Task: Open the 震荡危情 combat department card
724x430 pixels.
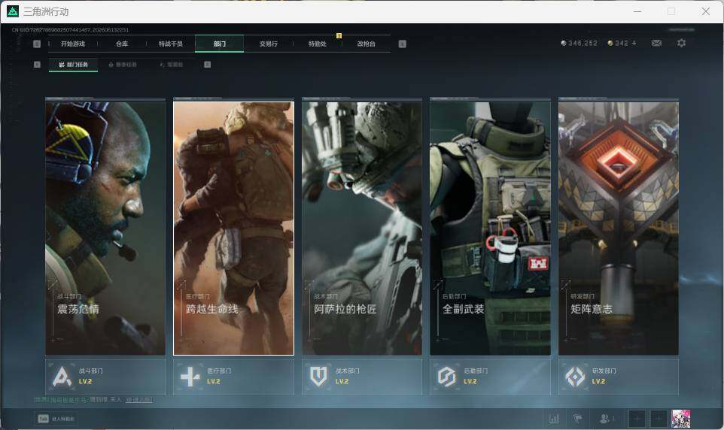Action: 105,228
